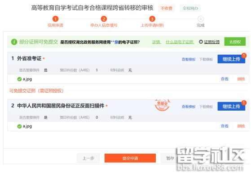Viewport: 251px width, 177px height.
Task: Click the heading 1 外省准考证
Action: [x=26, y=58]
